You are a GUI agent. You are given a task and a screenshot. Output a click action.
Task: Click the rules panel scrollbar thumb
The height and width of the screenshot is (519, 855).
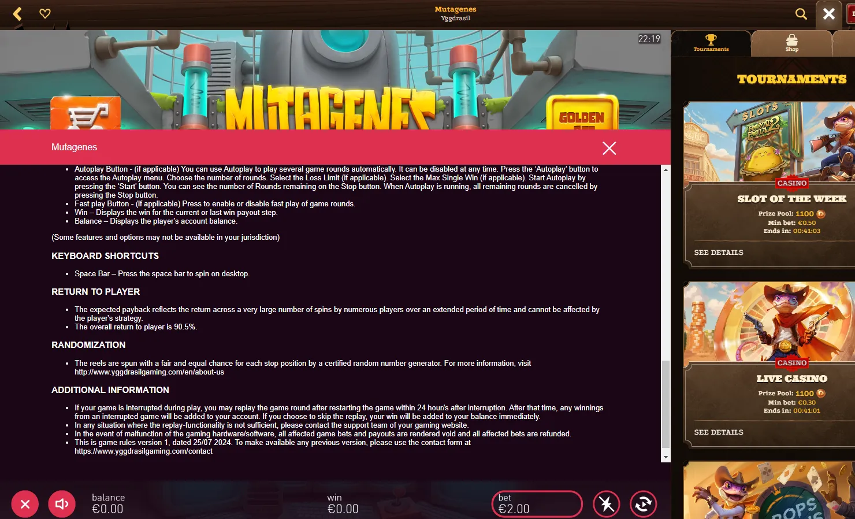coord(666,404)
